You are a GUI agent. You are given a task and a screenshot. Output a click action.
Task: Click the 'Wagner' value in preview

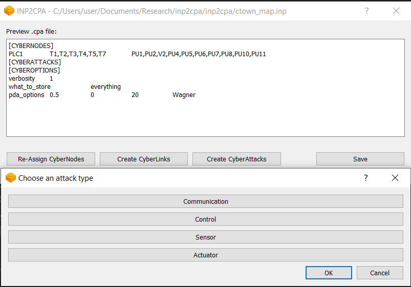pos(184,94)
